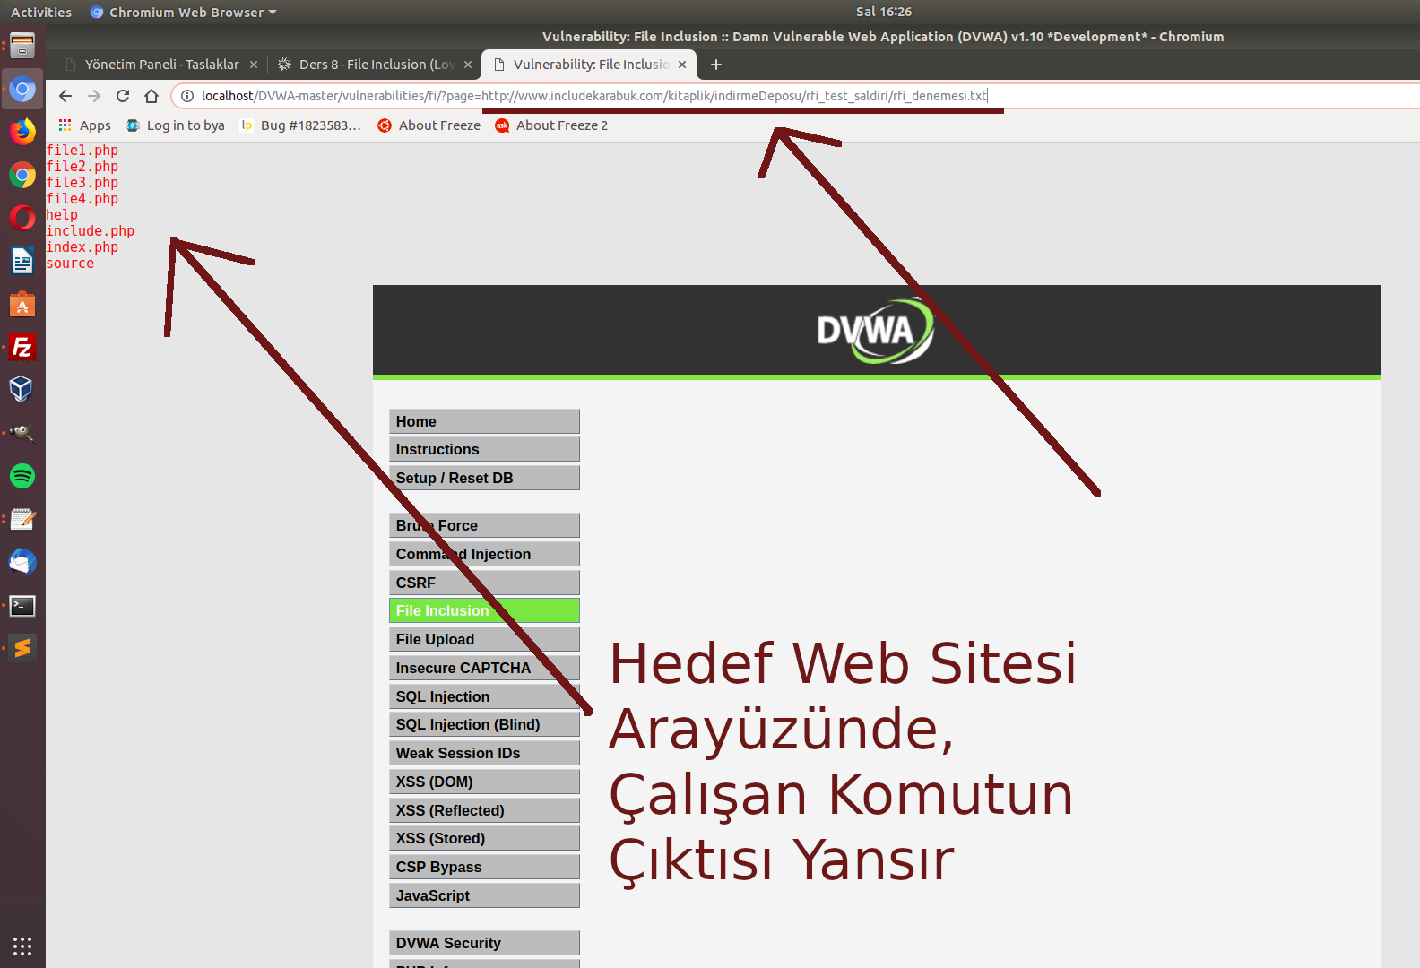
Task: Open the DVWA Security settings page
Action: pyautogui.click(x=484, y=943)
